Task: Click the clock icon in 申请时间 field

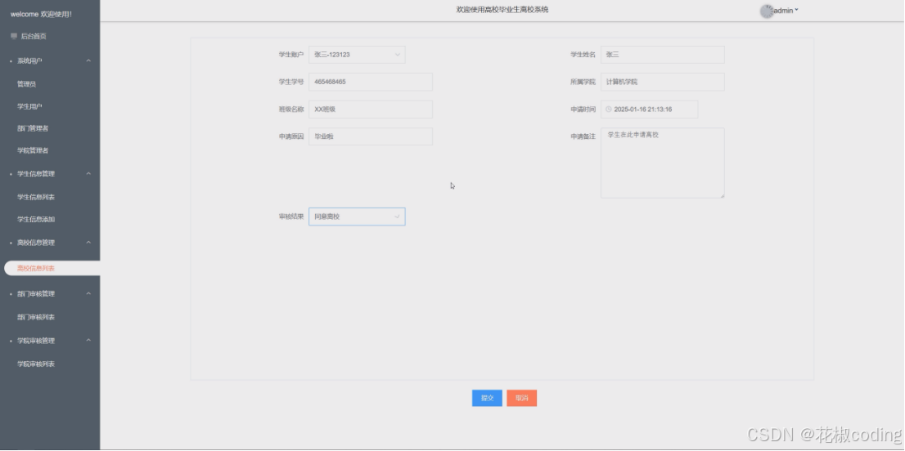Action: click(608, 109)
